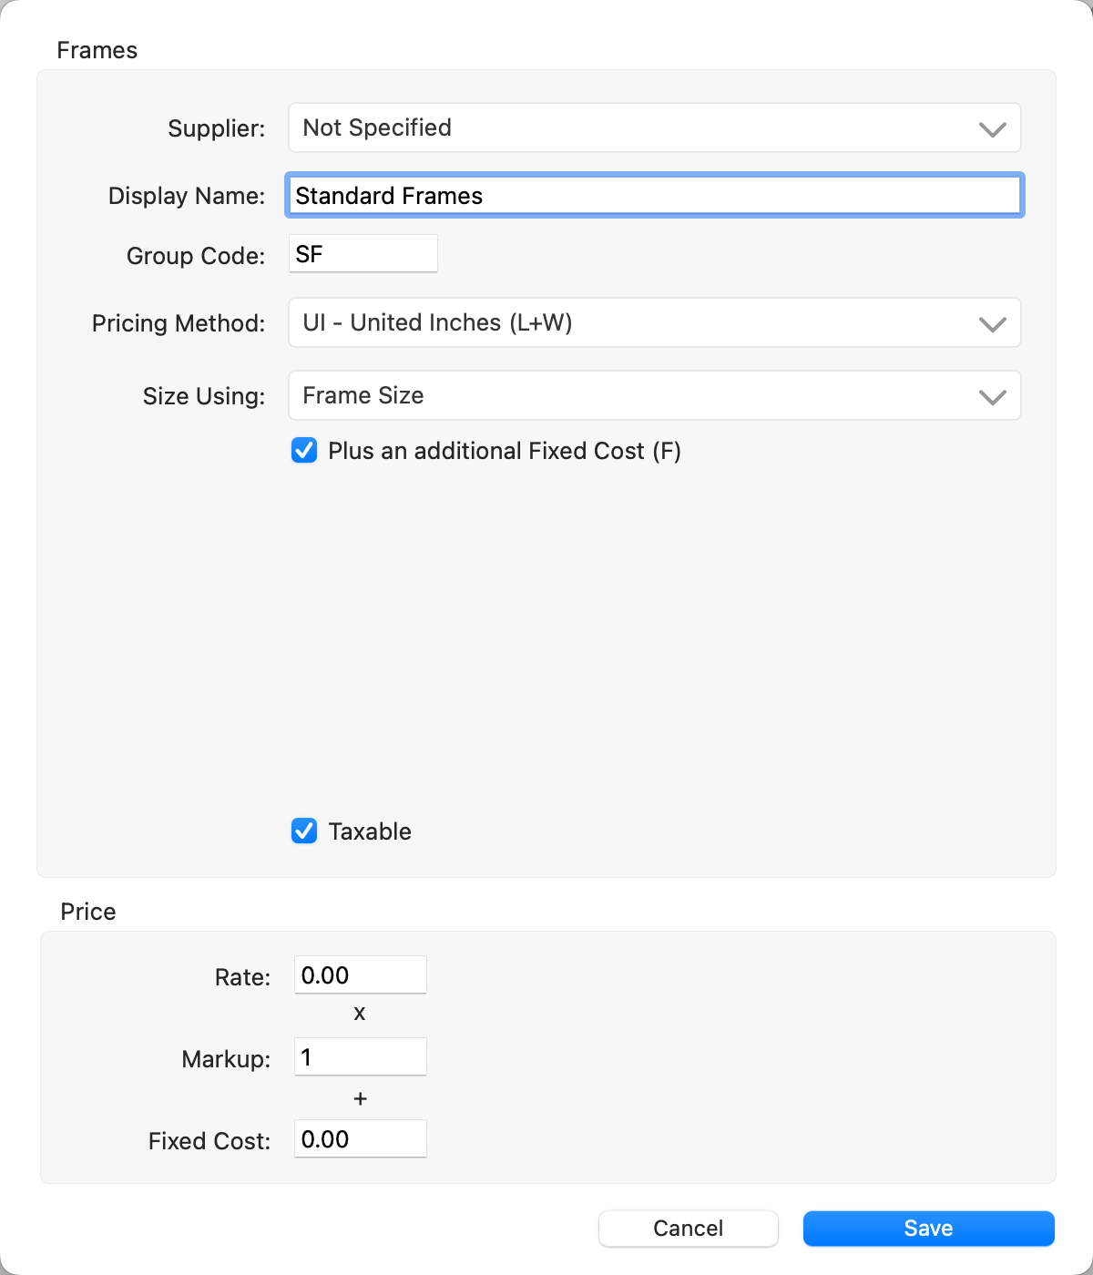Click the 'Plus an additional Fixed Cost (F)' label
This screenshot has height=1275, width=1093.
pos(505,452)
